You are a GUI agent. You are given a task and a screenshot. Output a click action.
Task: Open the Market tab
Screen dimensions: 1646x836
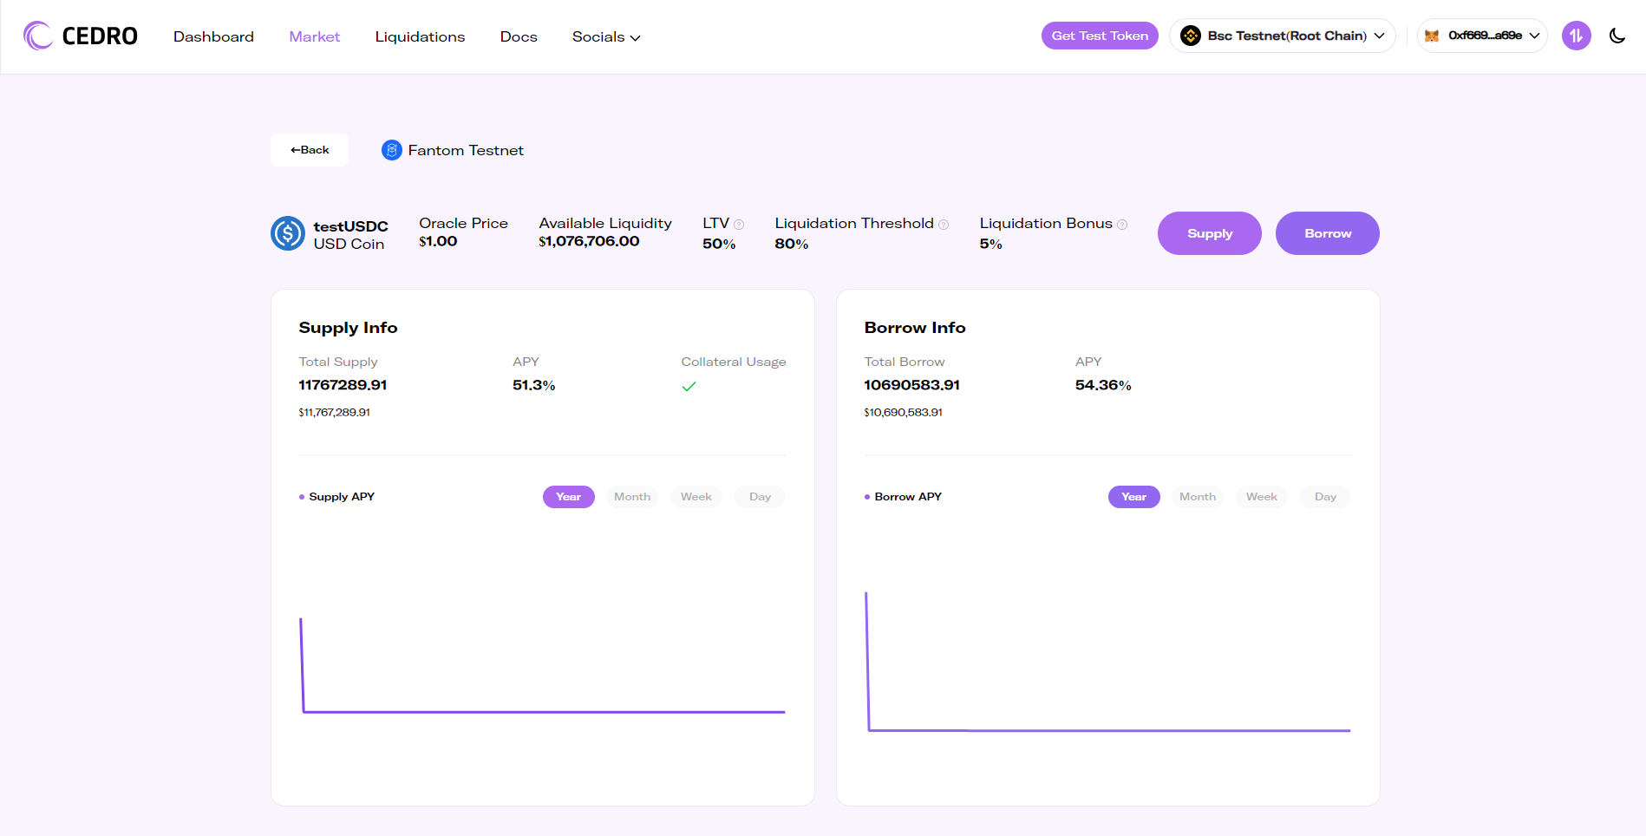click(314, 36)
